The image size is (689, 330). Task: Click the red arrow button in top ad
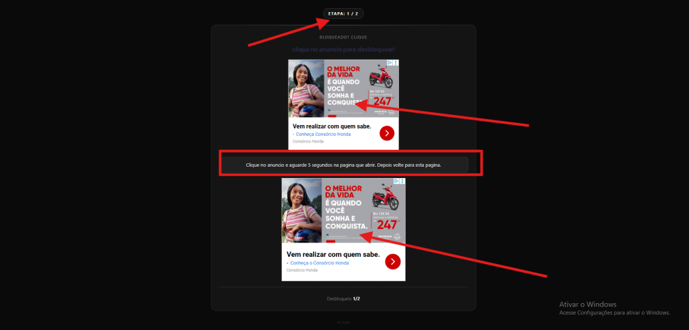(x=386, y=133)
